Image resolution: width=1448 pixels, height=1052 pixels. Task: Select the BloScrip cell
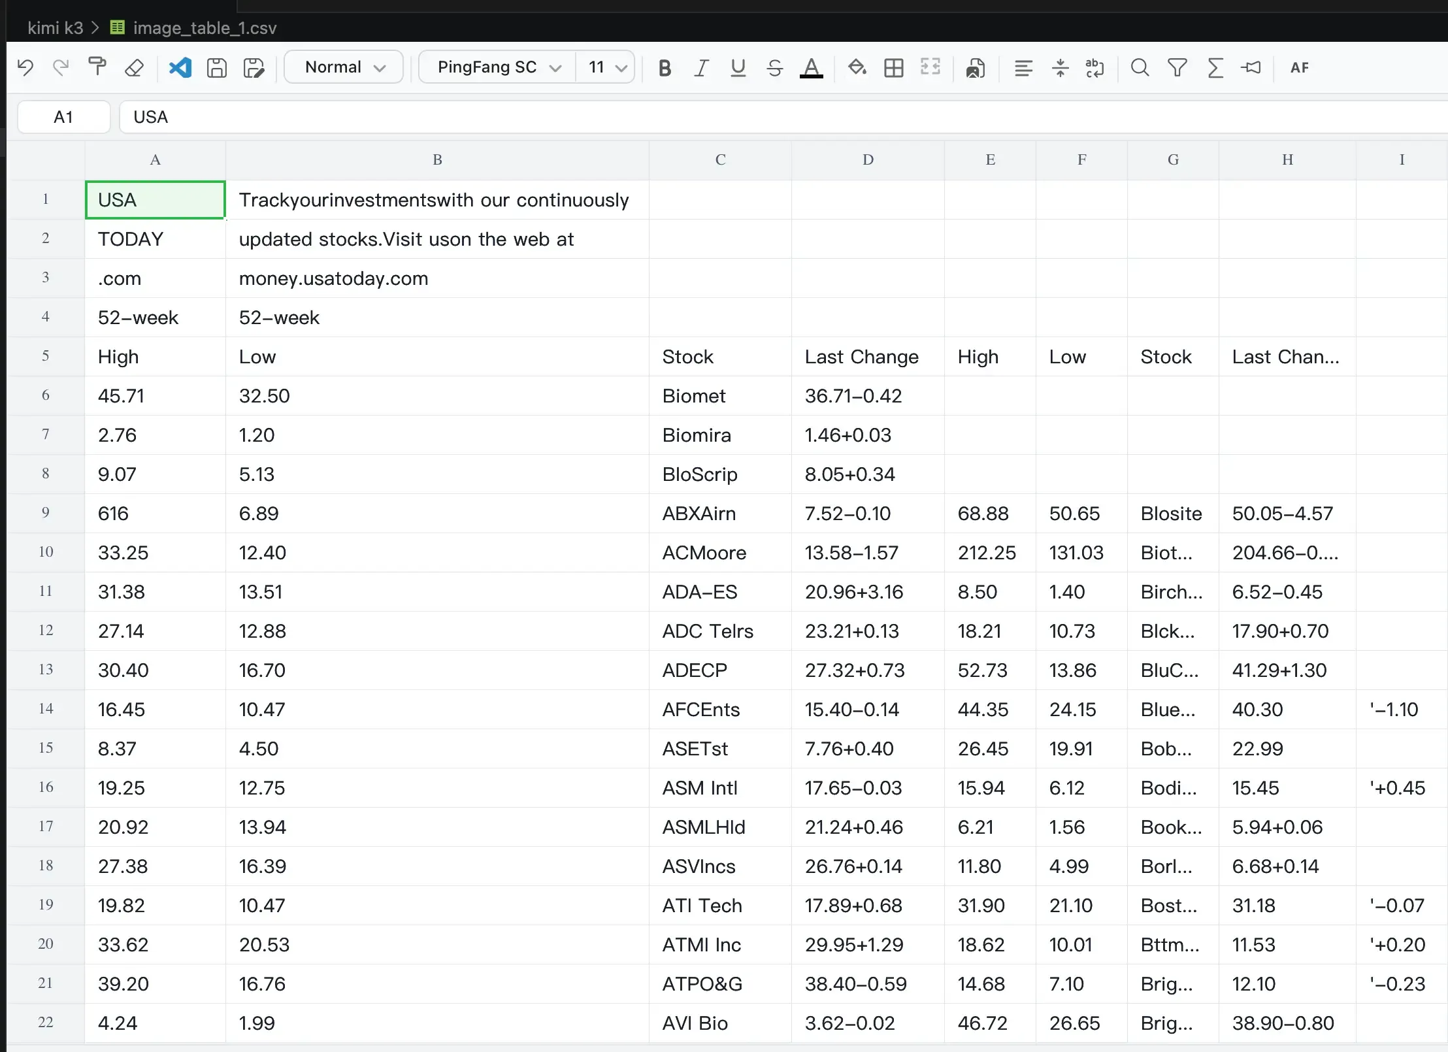pyautogui.click(x=720, y=474)
